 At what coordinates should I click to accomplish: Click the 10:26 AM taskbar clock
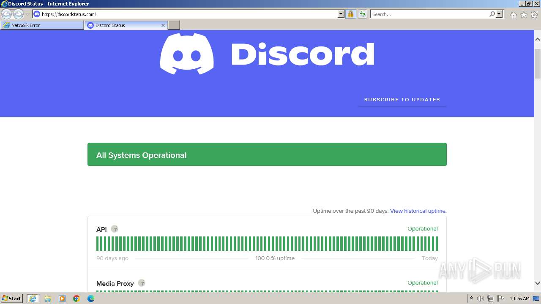519,299
